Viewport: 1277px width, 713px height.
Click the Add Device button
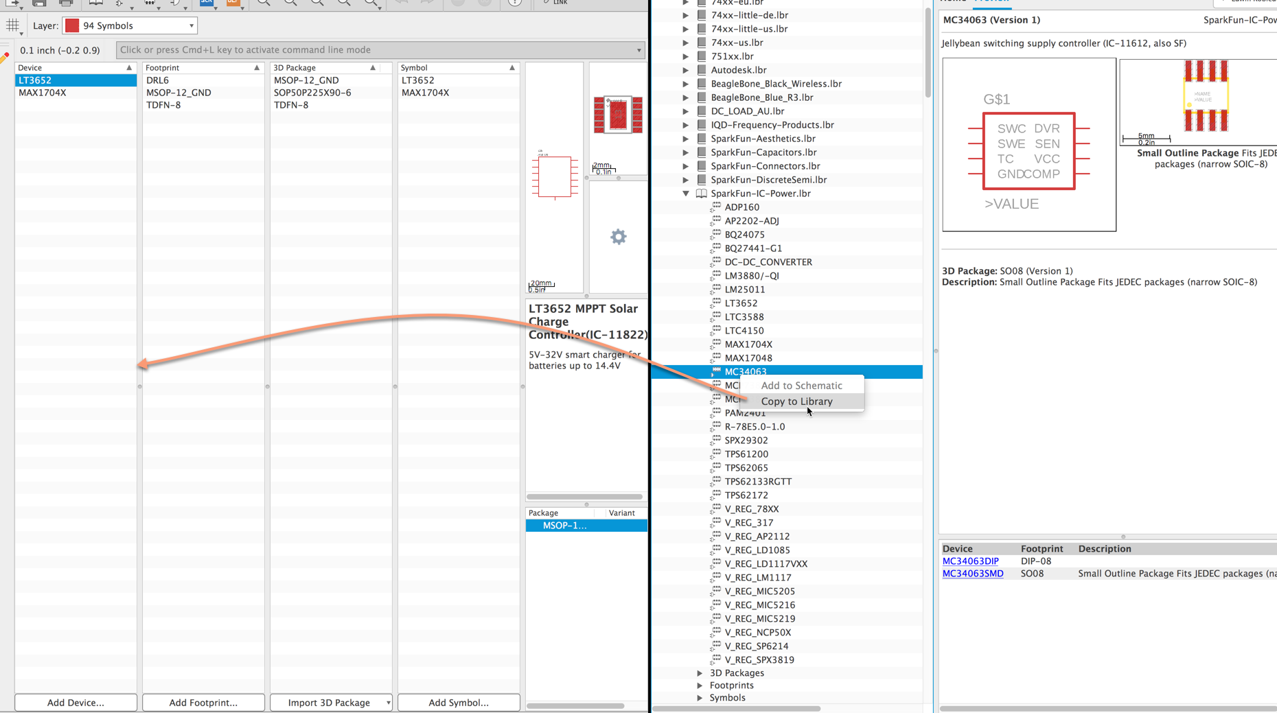tap(76, 702)
